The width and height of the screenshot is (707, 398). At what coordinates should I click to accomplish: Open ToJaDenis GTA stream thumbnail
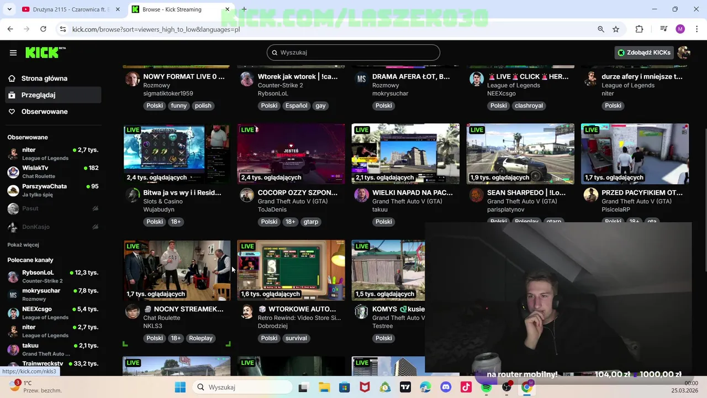(x=291, y=154)
